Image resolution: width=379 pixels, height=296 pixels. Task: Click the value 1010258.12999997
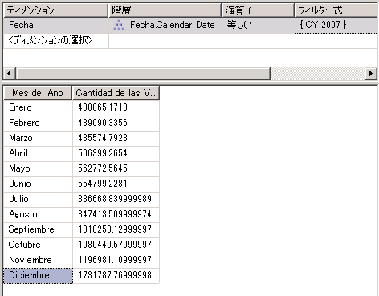(116, 230)
